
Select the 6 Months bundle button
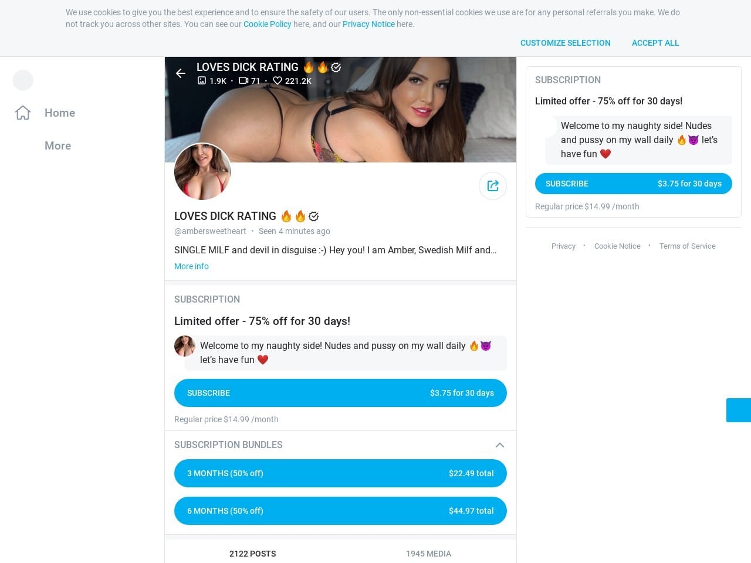coord(340,511)
